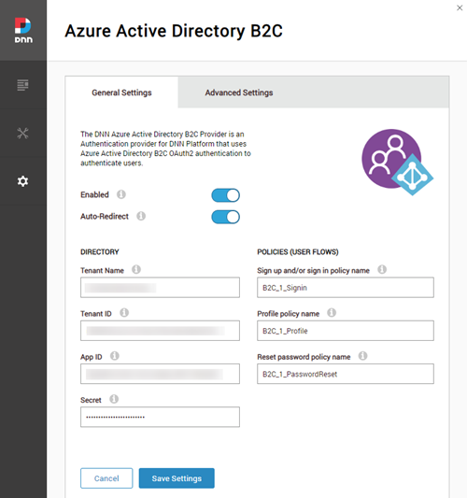Click info icon beside sign in policy name
The height and width of the screenshot is (498, 467).
coord(382,270)
